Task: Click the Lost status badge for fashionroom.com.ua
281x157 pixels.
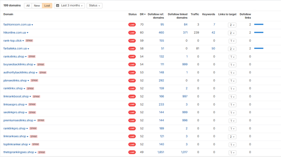Action: pos(132,25)
